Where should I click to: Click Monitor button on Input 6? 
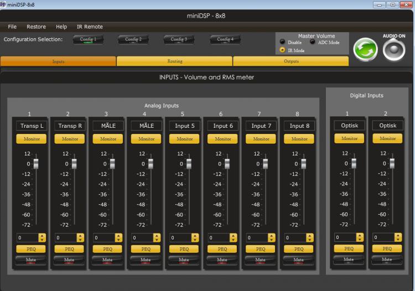[222, 139]
